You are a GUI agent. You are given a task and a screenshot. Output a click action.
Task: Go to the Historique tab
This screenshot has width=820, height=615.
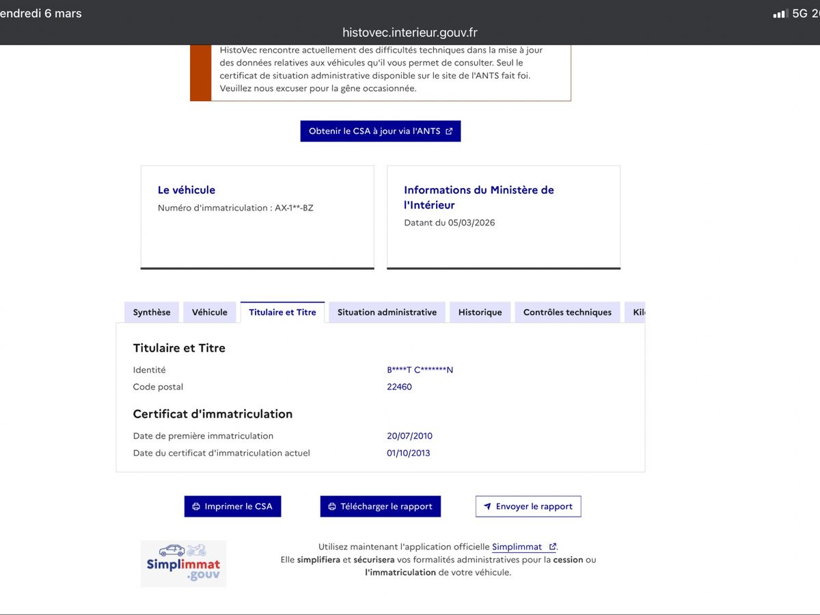click(x=480, y=312)
